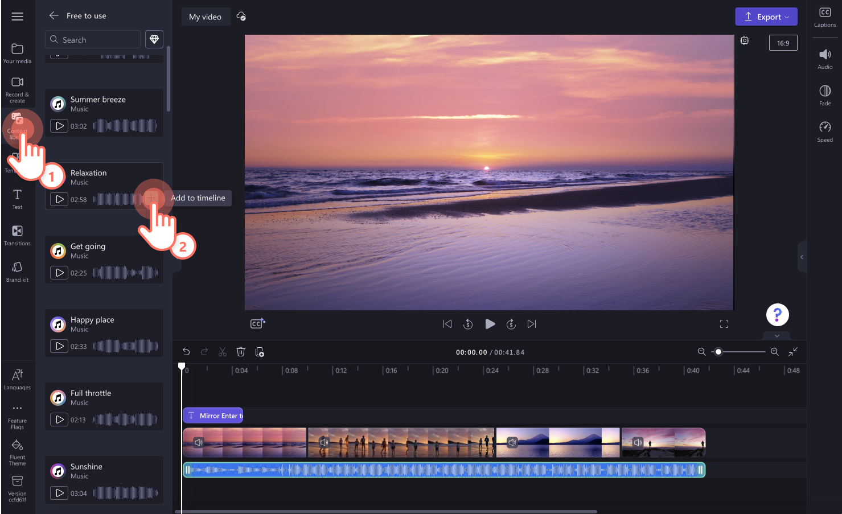Click the premium diamond filter button
The image size is (842, 514).
[154, 39]
